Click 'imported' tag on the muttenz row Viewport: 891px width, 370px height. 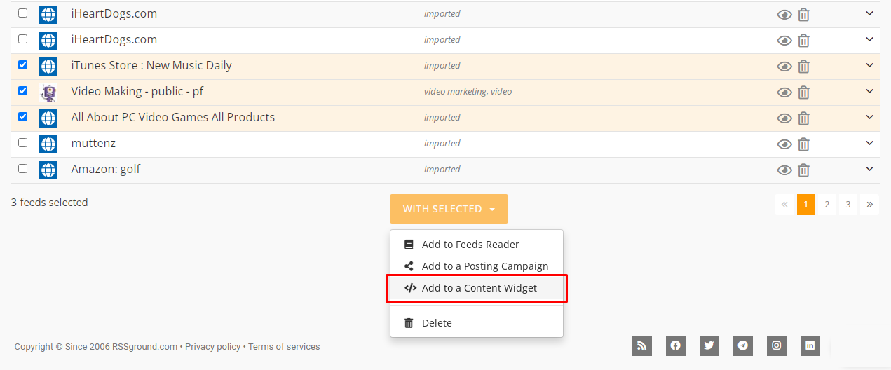pos(442,144)
